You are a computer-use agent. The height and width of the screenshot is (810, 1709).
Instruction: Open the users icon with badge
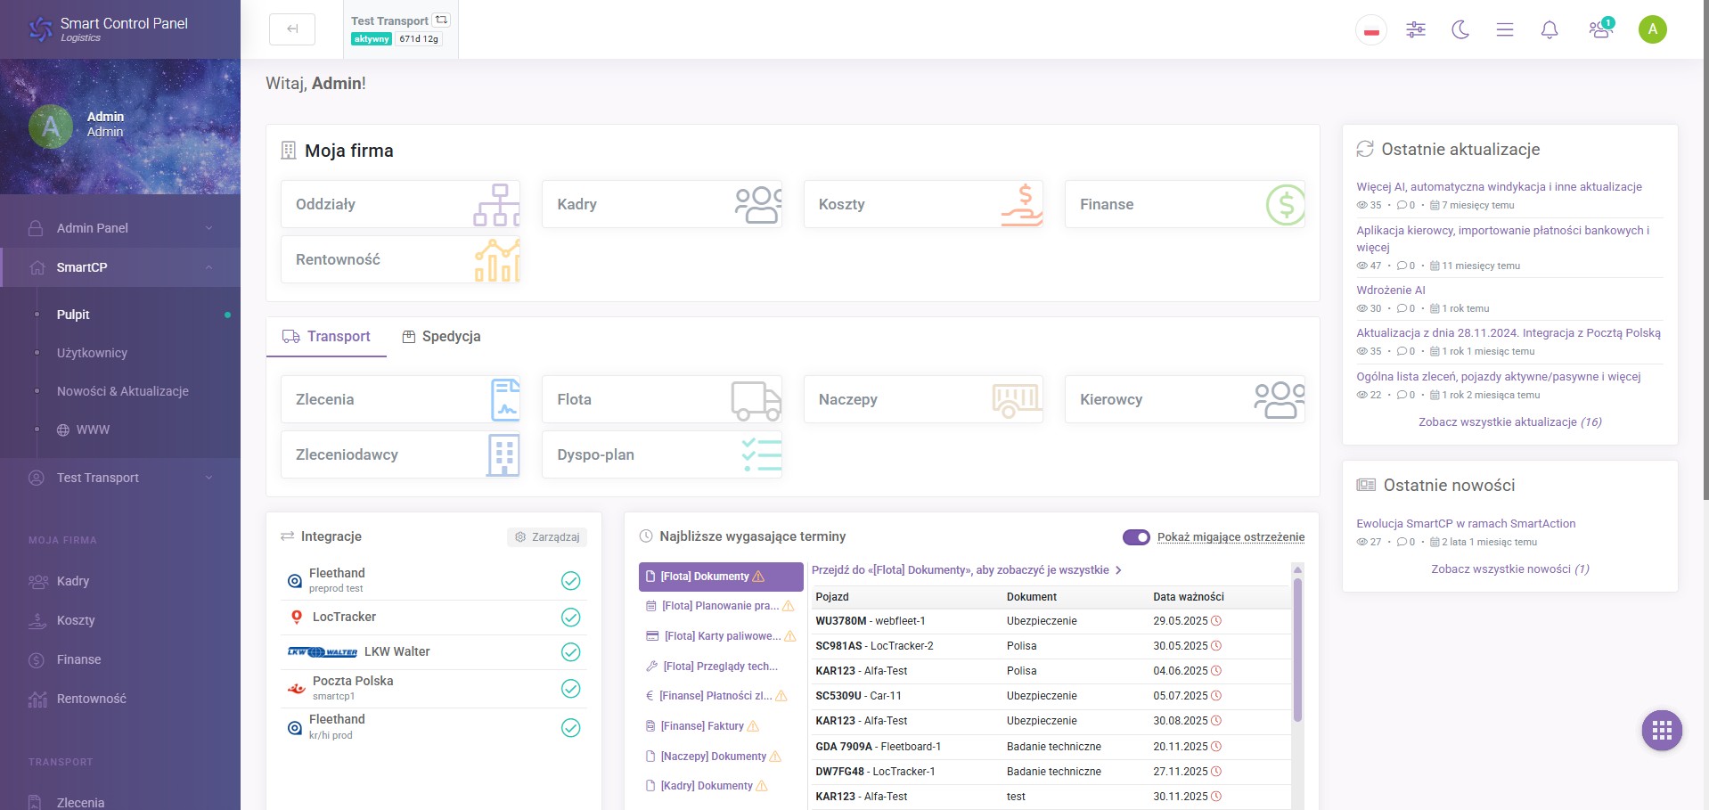tap(1600, 29)
